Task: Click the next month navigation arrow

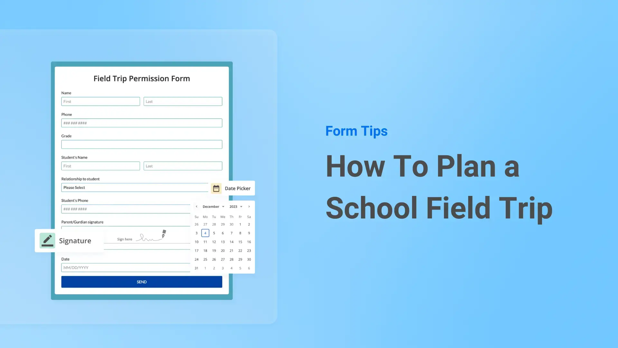Action: click(249, 206)
